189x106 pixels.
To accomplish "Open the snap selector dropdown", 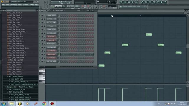I will tap(112, 6).
